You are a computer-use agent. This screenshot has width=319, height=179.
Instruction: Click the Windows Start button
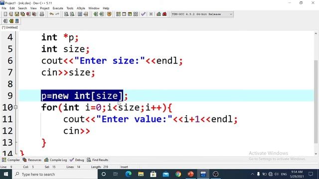pos(6,174)
